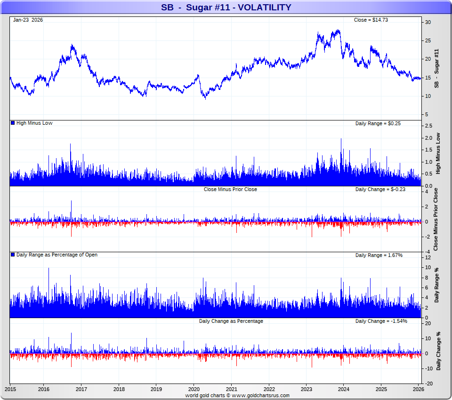Click the 2020 x-axis year label
Viewport: 452px width, 400px height.
(194, 389)
